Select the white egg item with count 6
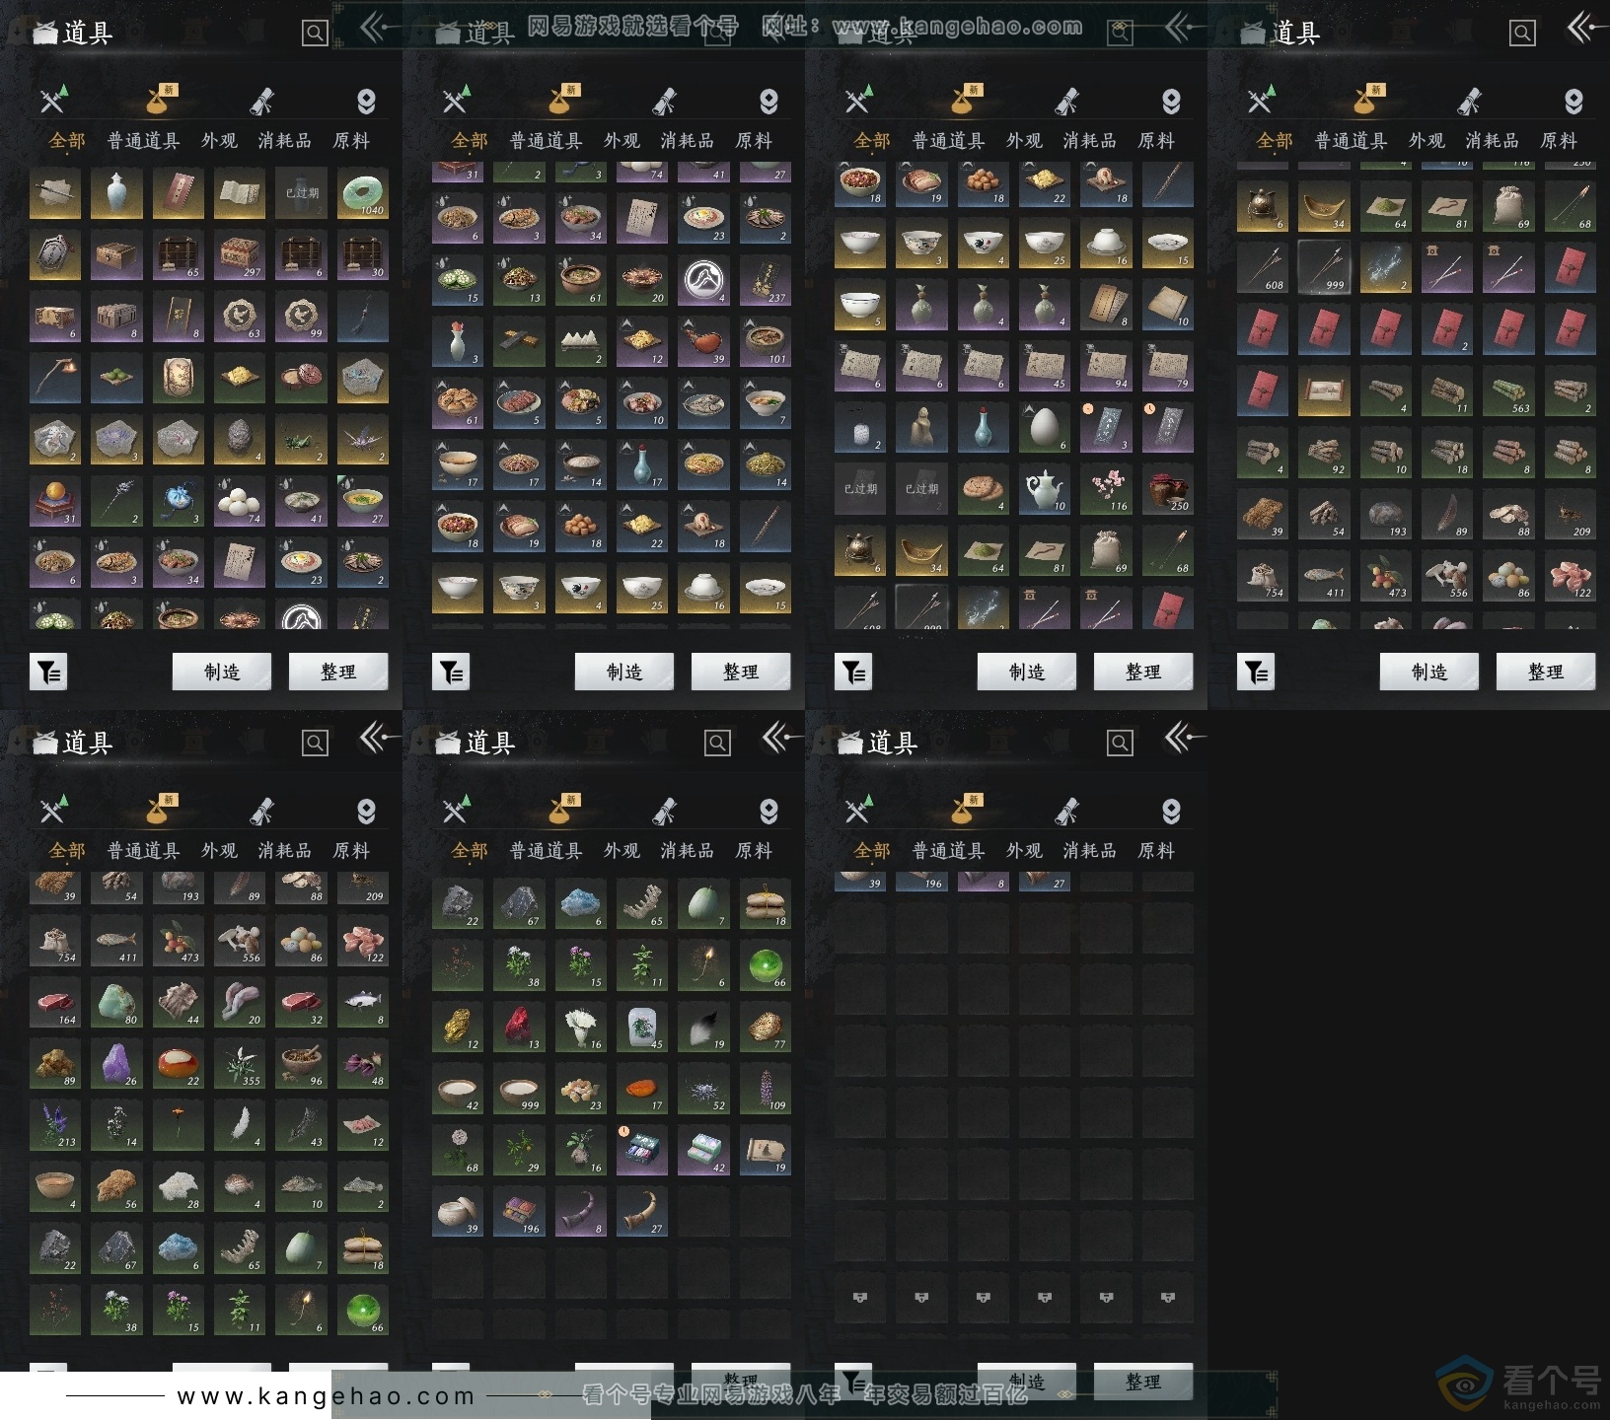 pyautogui.click(x=1044, y=427)
